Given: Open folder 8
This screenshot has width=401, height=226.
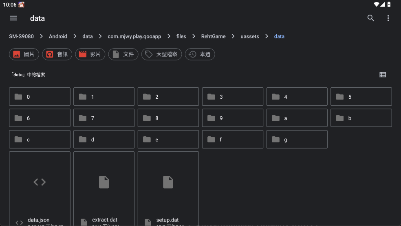Looking at the screenshot, I should (x=168, y=118).
